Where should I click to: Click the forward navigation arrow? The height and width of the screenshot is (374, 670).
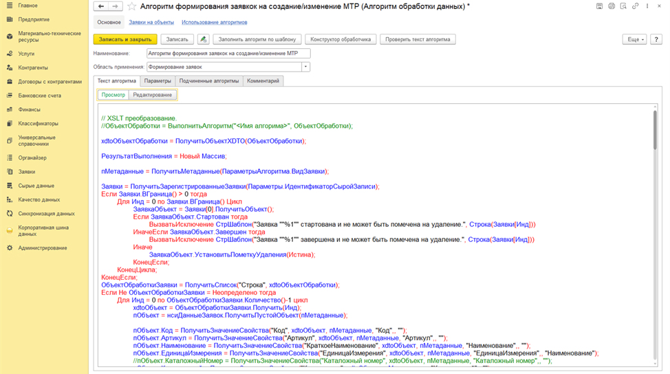point(116,6)
